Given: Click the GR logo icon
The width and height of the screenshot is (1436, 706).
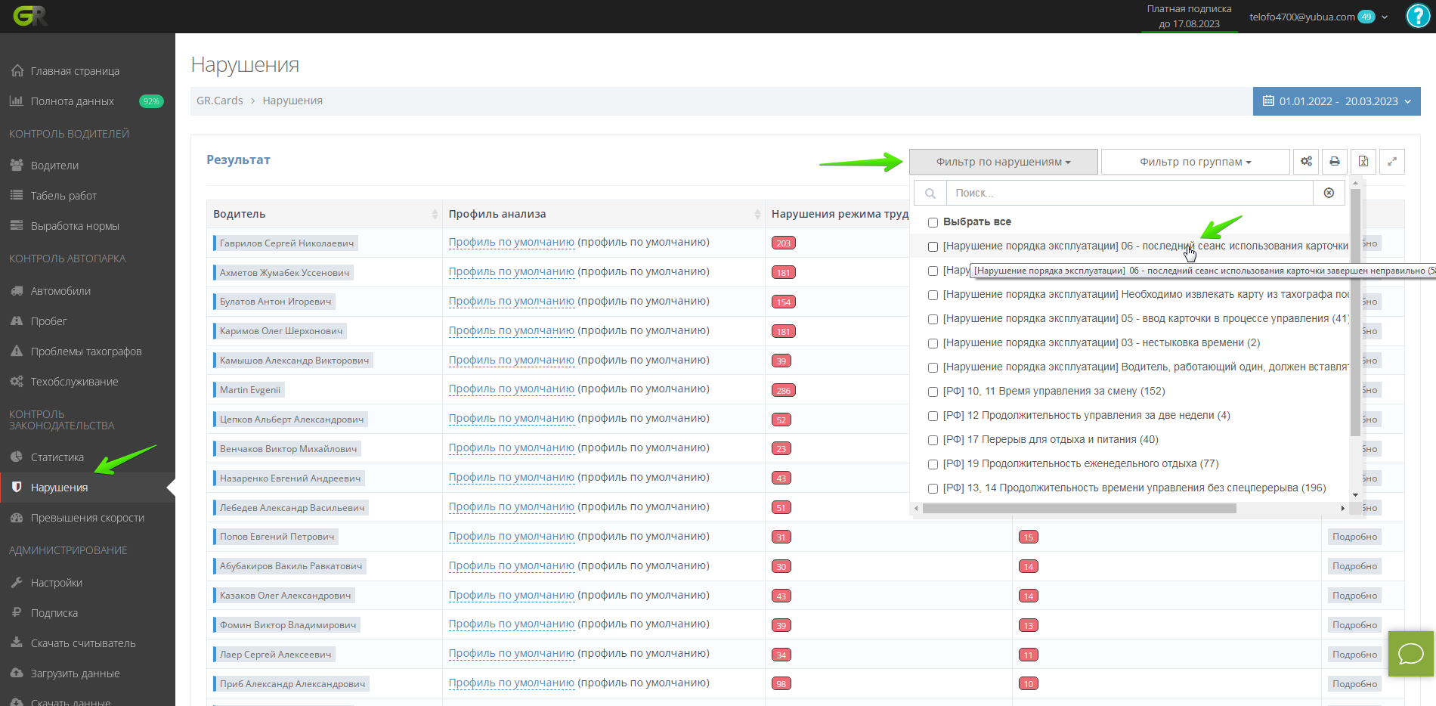Looking at the screenshot, I should pos(30,16).
